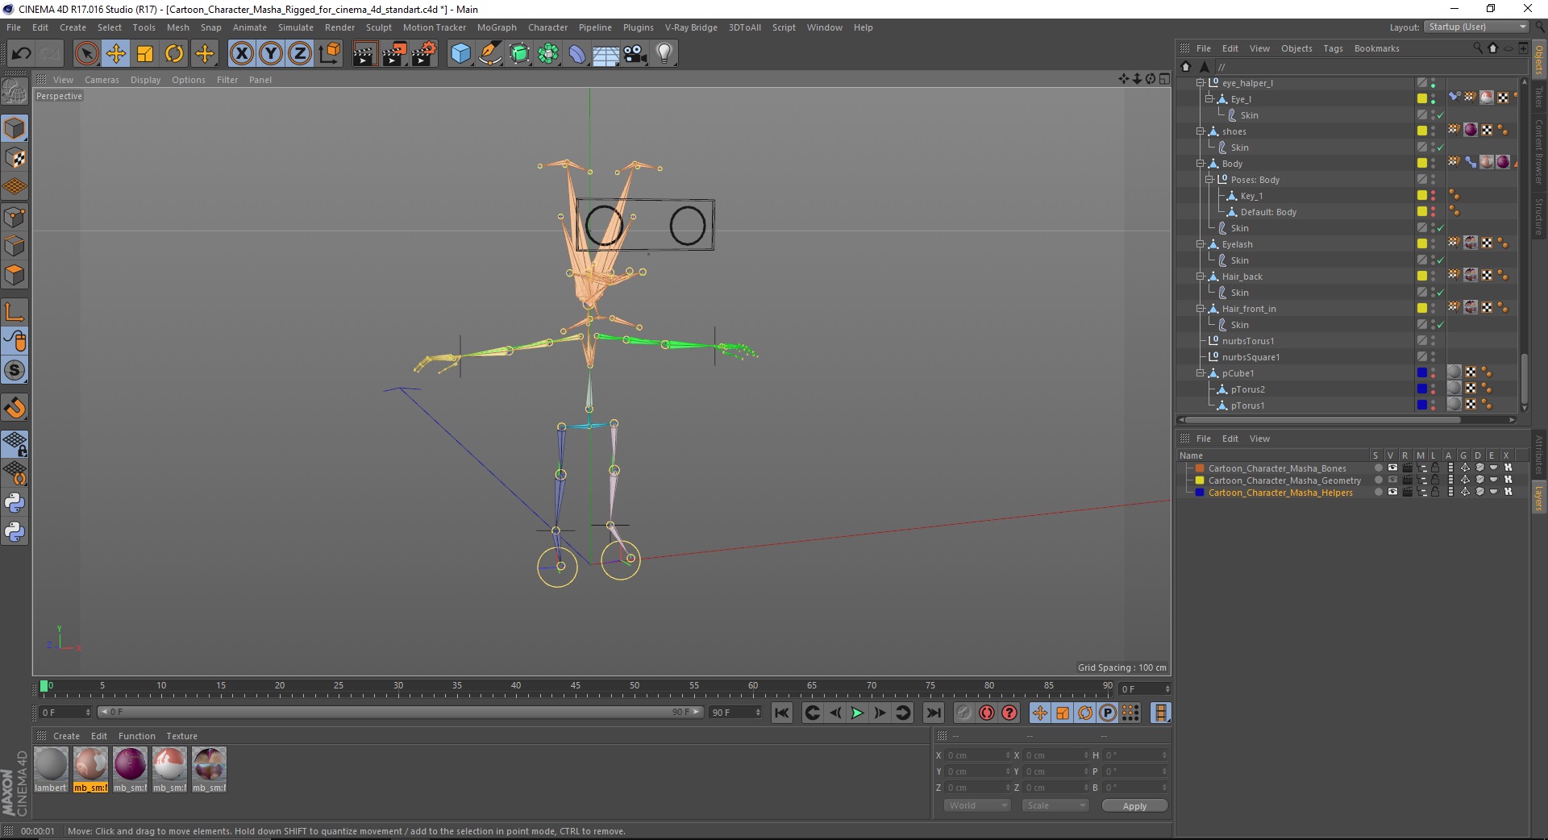Image resolution: width=1548 pixels, height=840 pixels.
Task: Add a Cube primitive object
Action: (460, 54)
